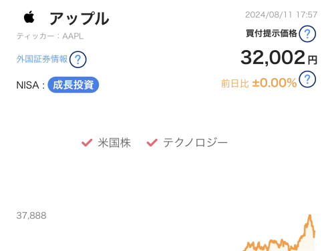This screenshot has height=251, width=334.
Task: Click the 買付提示価格 label text
Action: pyautogui.click(x=271, y=33)
